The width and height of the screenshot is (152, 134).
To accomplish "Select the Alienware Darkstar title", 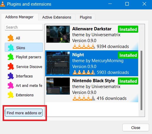I will [x=92, y=29].
